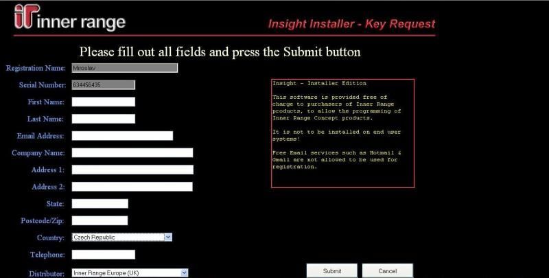Click into the Last Name field
Viewport: 549px width, 278px height.
coord(103,119)
